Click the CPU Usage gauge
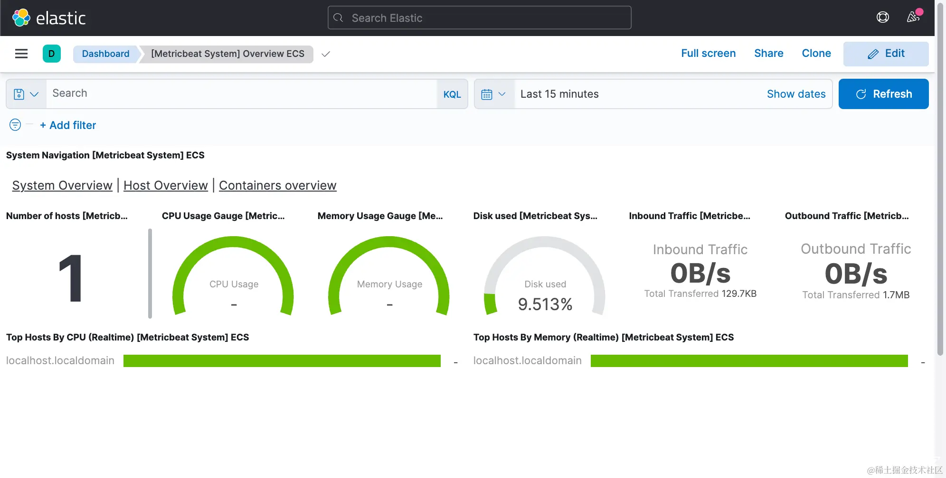Image resolution: width=946 pixels, height=478 pixels. [x=233, y=276]
